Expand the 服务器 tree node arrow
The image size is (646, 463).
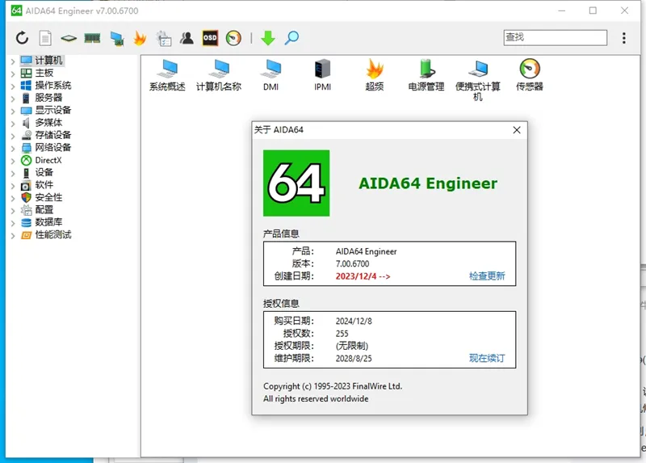(x=13, y=99)
